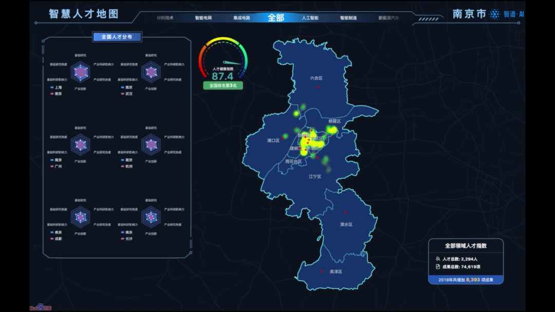Click the 全国排名第3名 green badge
Screen dimensions: 555x312
tap(223, 86)
